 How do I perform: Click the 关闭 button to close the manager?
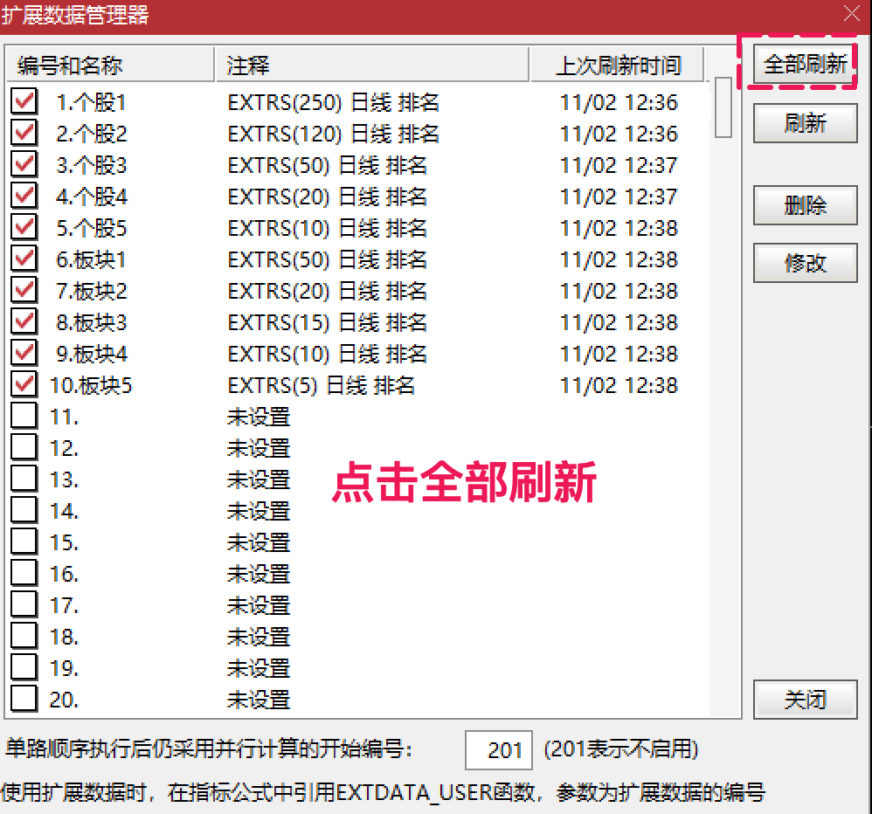805,700
